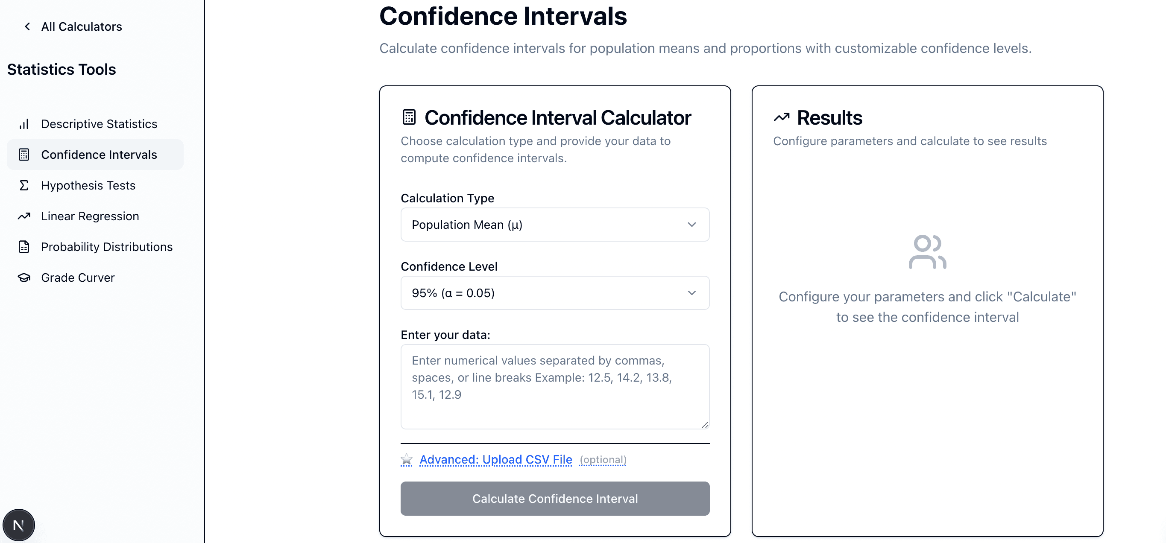This screenshot has height=543, width=1166.
Task: Click the Descriptive Statistics bar chart icon
Action: coord(24,124)
